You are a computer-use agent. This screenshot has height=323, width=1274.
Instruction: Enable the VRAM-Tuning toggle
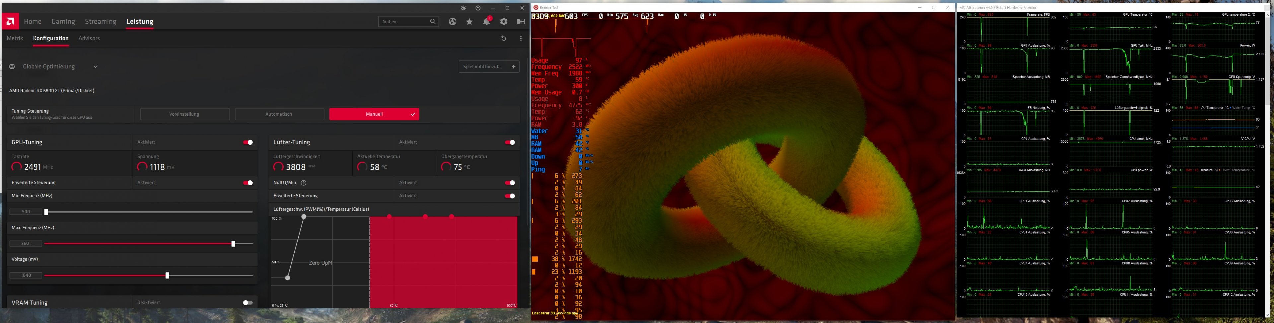tap(248, 303)
